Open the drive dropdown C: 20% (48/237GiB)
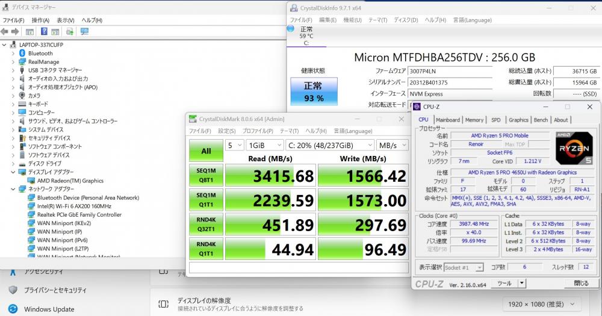 pyautogui.click(x=330, y=145)
